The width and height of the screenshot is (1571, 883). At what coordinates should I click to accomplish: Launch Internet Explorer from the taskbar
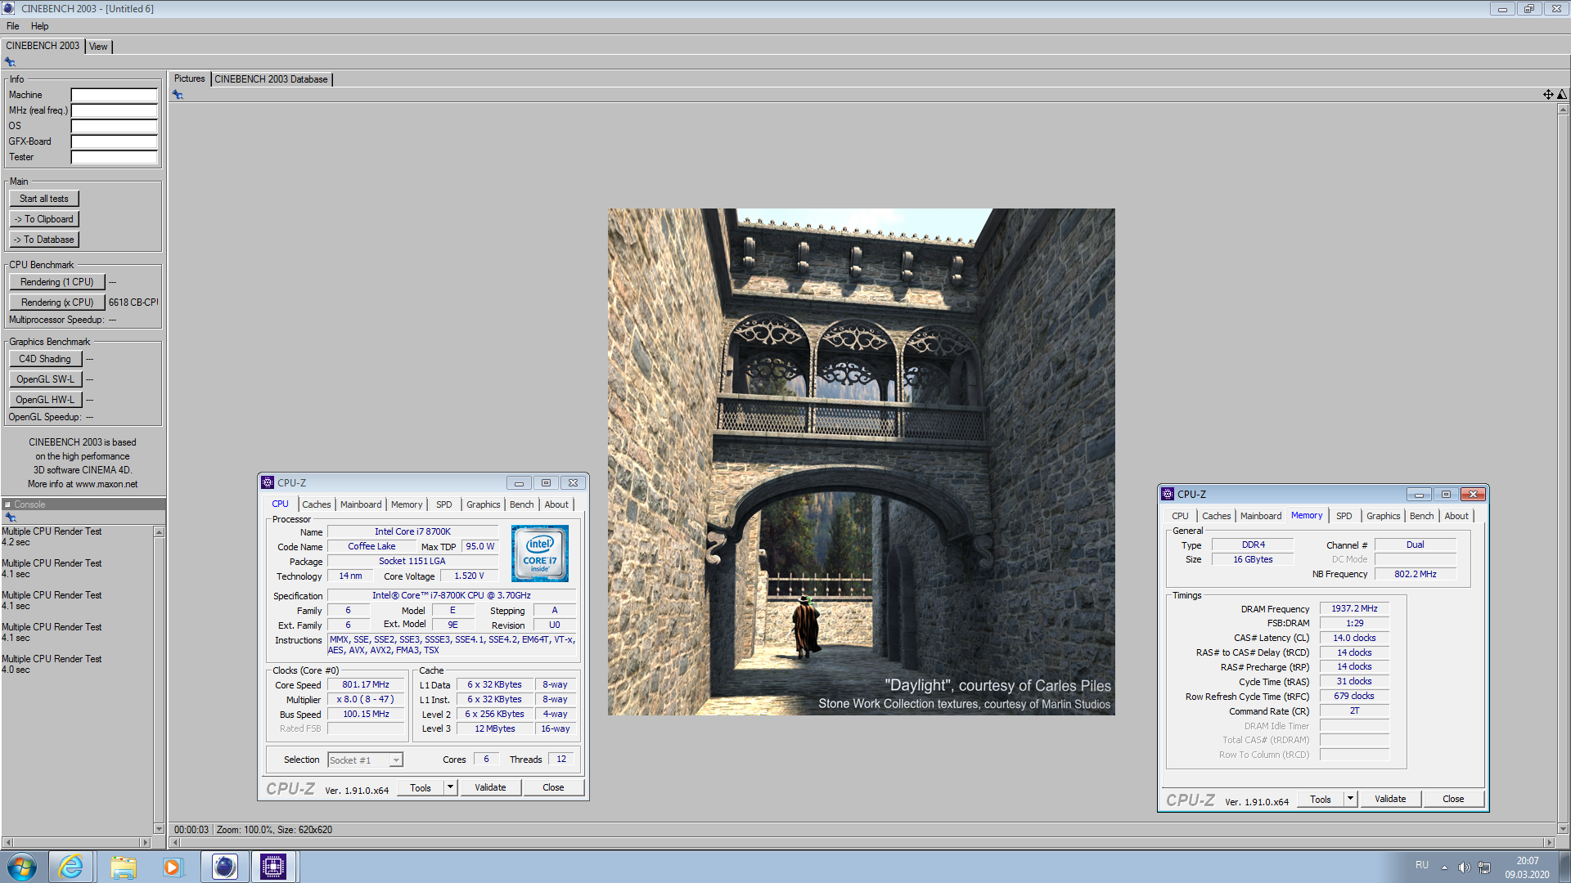71,867
